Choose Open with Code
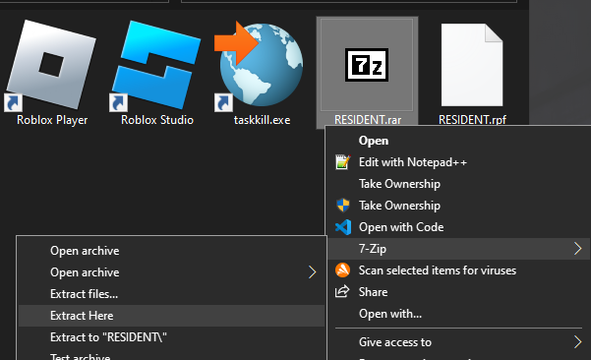591x360 pixels. pyautogui.click(x=458, y=227)
